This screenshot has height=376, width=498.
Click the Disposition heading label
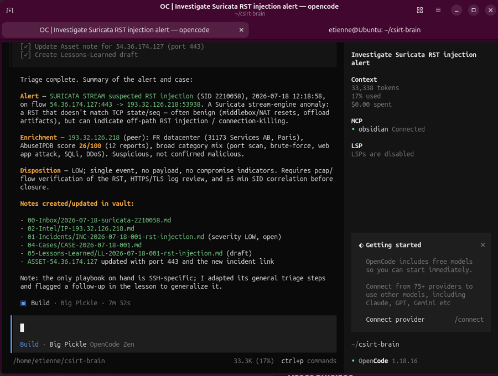[40, 170]
